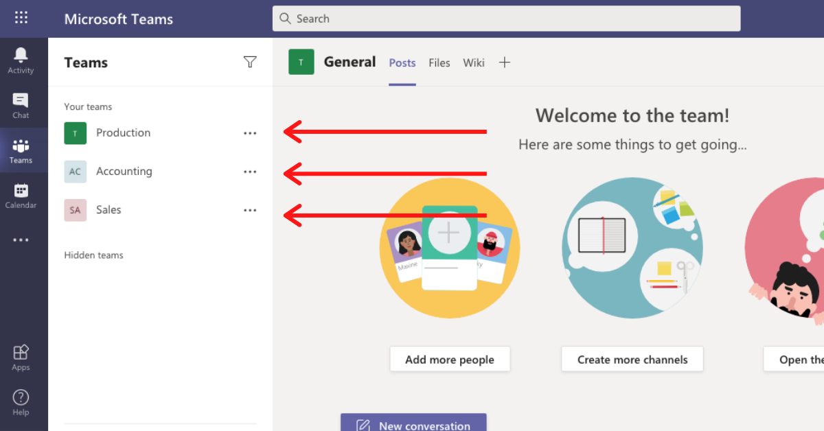
Task: Click the channels notebook illustration
Action: [632, 248]
